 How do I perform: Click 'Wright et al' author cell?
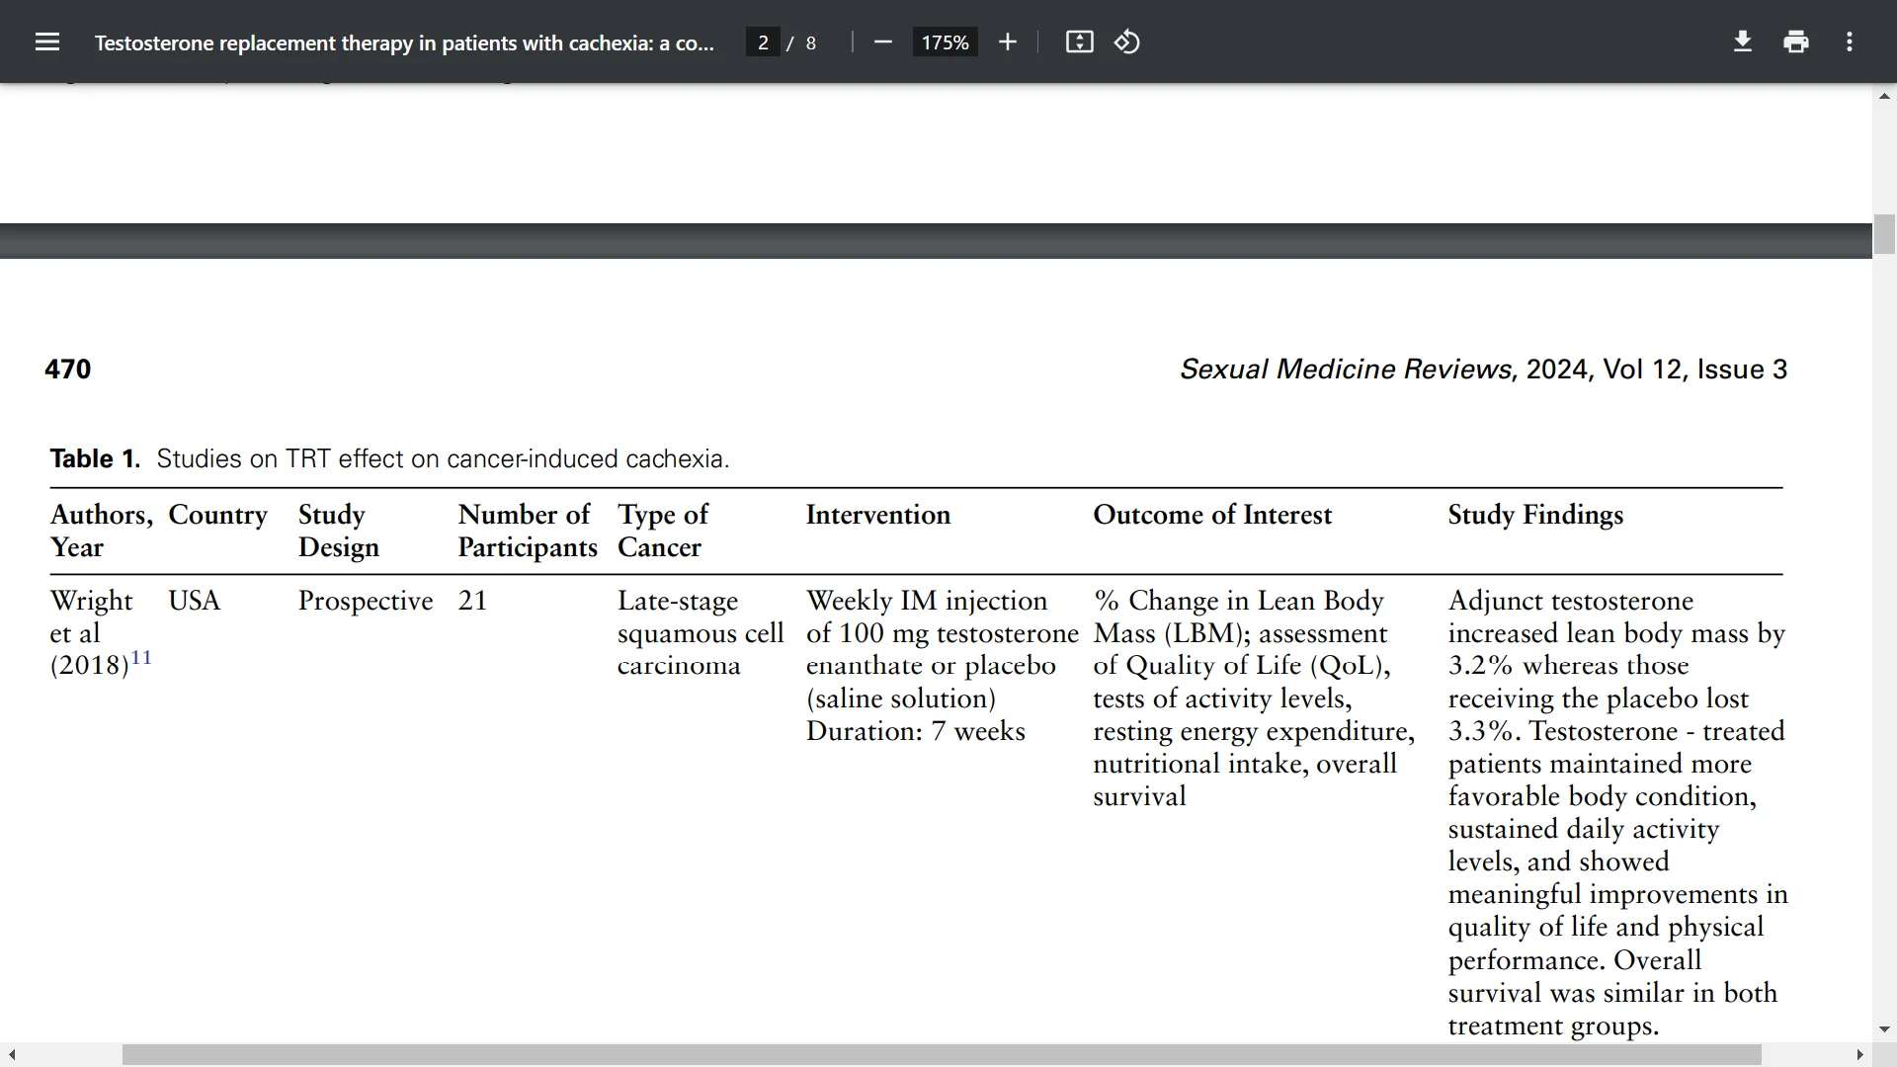(x=91, y=616)
